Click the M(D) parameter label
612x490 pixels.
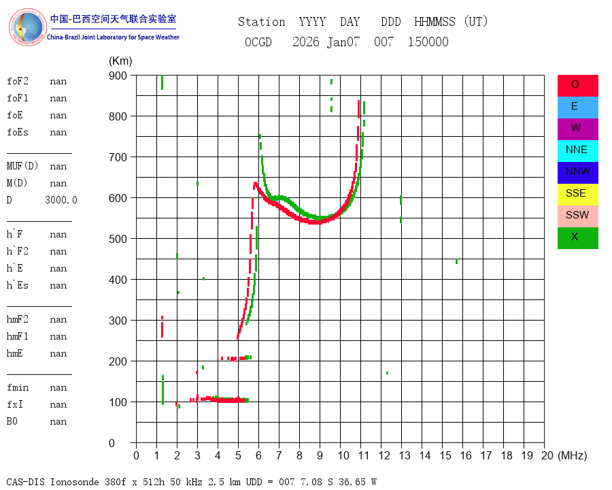pos(17,183)
